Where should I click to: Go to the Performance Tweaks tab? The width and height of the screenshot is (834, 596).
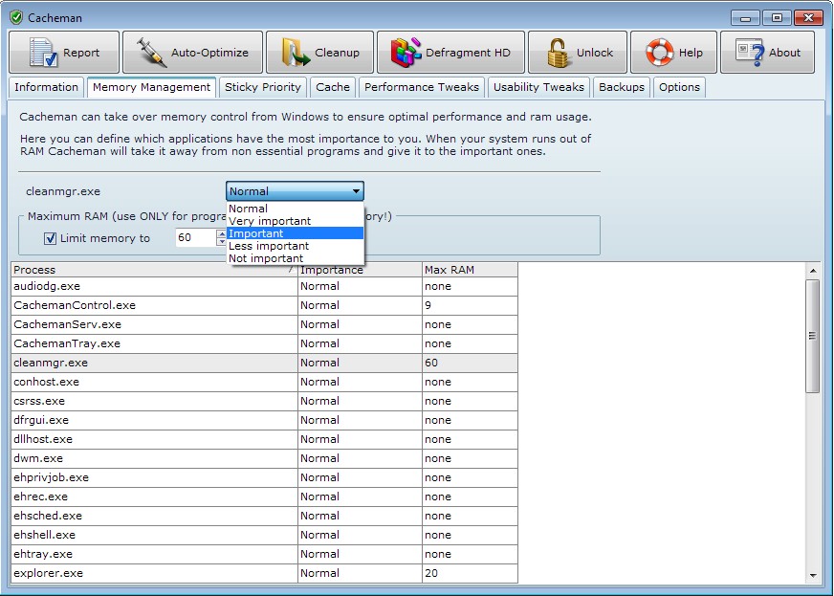pos(422,87)
